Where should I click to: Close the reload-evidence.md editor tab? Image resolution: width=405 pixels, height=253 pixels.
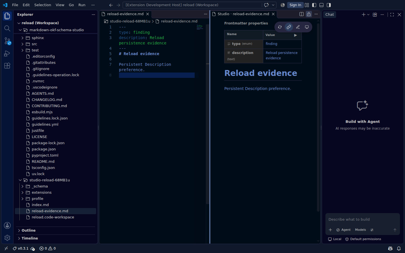click(x=147, y=14)
